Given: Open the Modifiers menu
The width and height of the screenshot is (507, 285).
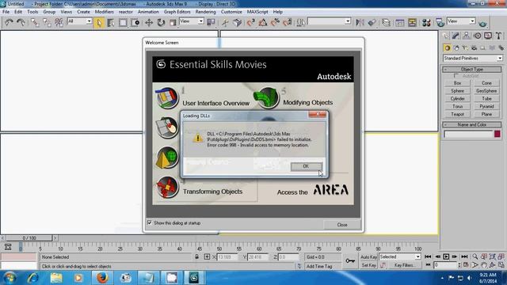Looking at the screenshot, I should [x=104, y=12].
